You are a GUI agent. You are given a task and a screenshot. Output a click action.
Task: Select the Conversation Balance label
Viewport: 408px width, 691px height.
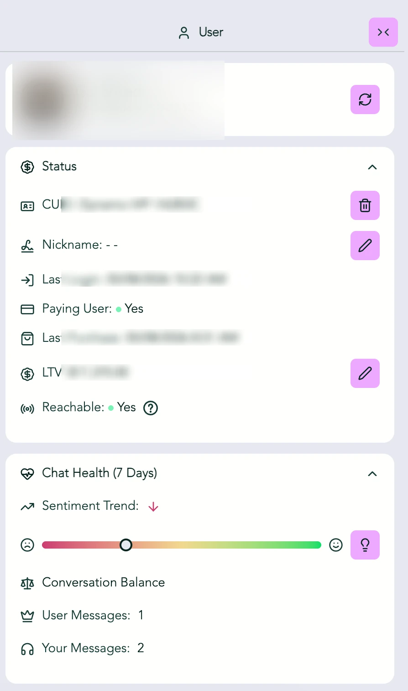[x=104, y=582]
